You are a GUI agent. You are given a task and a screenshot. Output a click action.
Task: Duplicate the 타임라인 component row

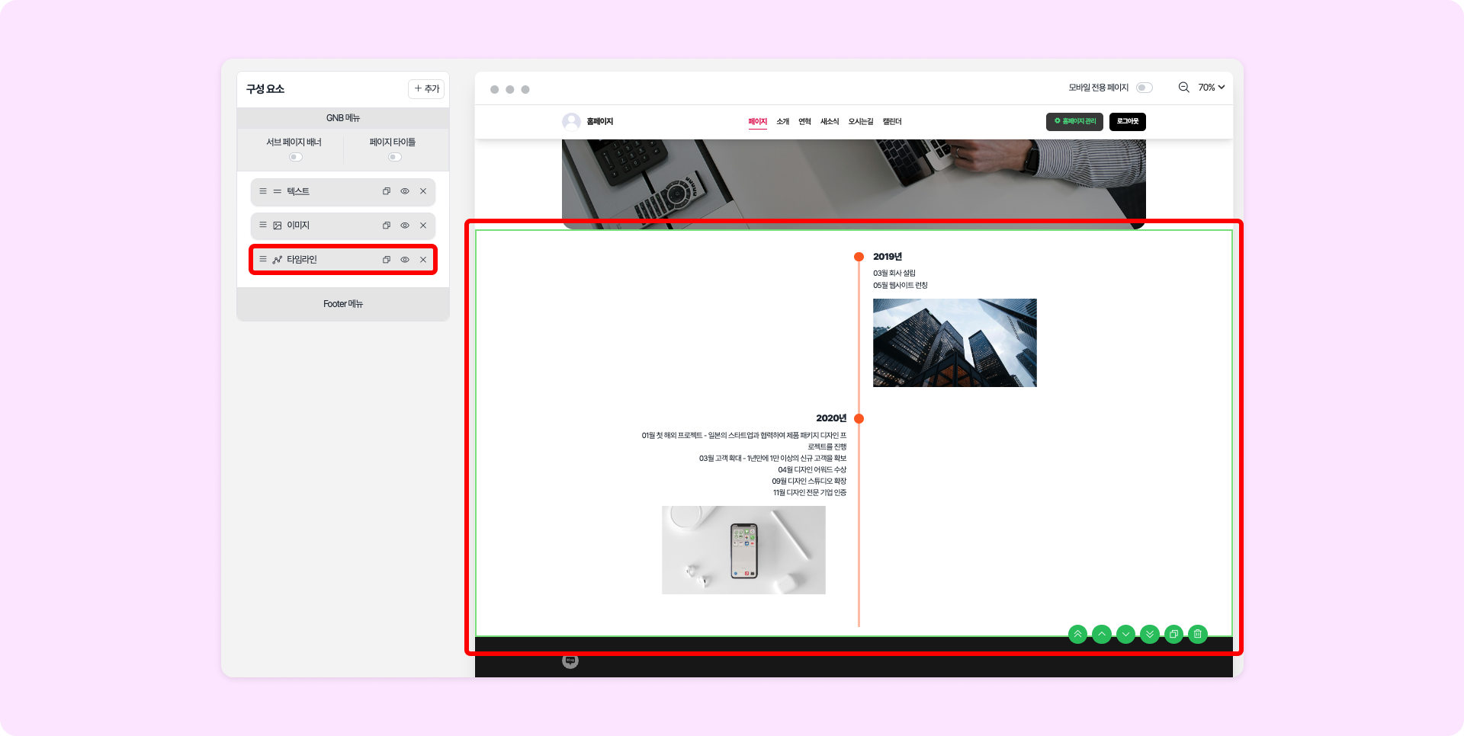(387, 260)
